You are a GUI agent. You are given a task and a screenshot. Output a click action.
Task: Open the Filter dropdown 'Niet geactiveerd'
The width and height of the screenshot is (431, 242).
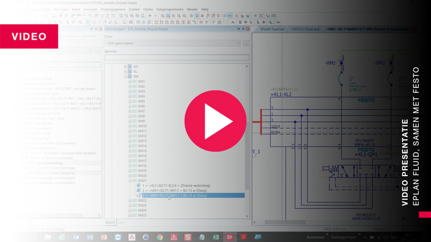pyautogui.click(x=173, y=43)
